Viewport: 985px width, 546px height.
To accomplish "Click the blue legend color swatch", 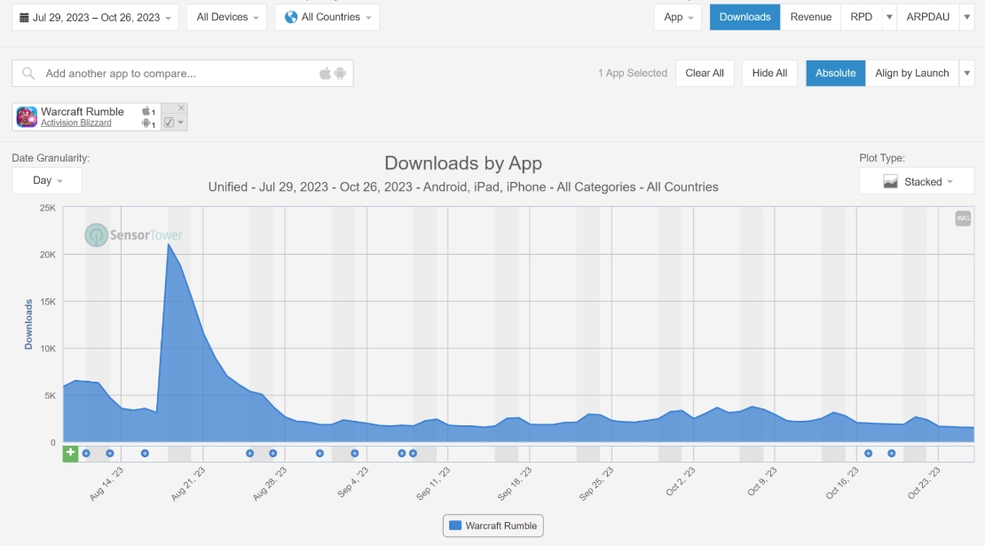I will (x=455, y=526).
